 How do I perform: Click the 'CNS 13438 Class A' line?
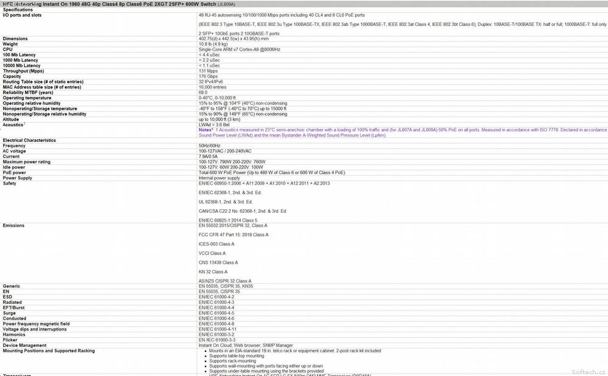[x=218, y=263]
